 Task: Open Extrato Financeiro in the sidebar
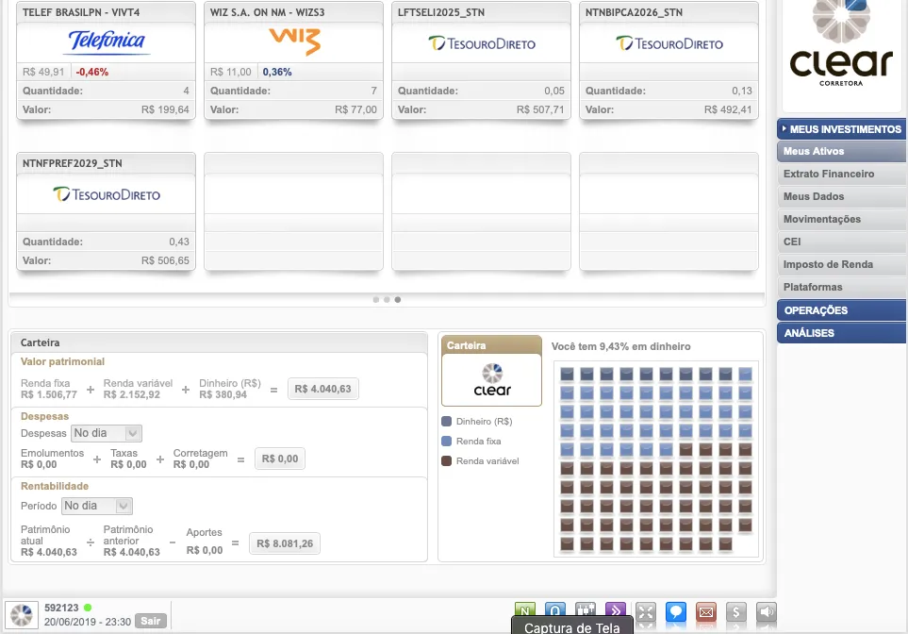(x=829, y=174)
